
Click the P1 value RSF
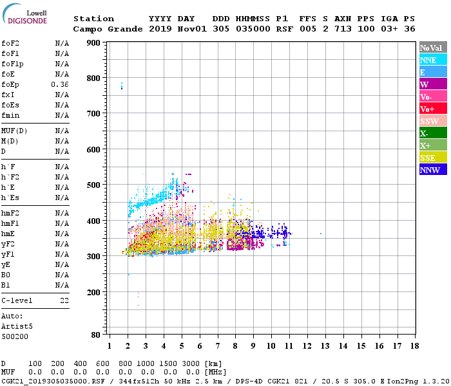(285, 29)
